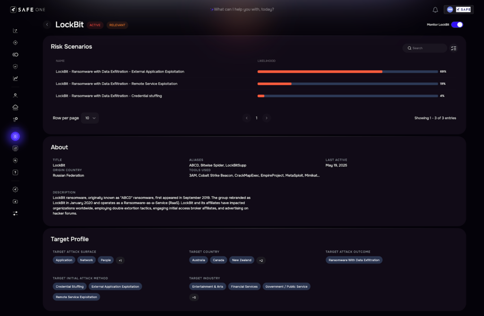Click the 69% likelihood bar
This screenshot has height=316, width=484.
(347, 72)
